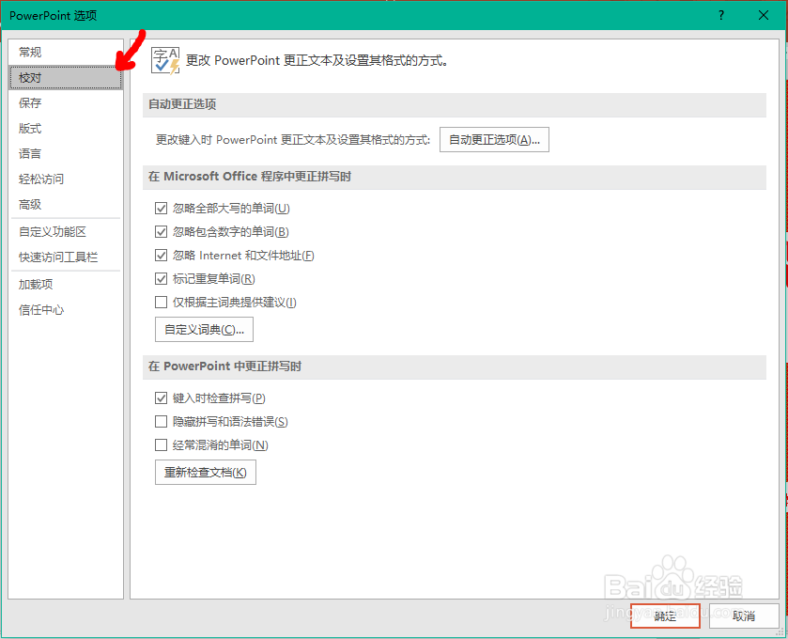Select the 校对 category
This screenshot has width=788, height=639.
pyautogui.click(x=66, y=78)
